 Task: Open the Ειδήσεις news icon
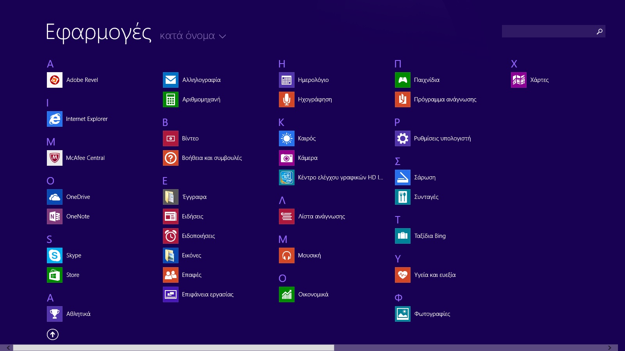[x=171, y=216]
